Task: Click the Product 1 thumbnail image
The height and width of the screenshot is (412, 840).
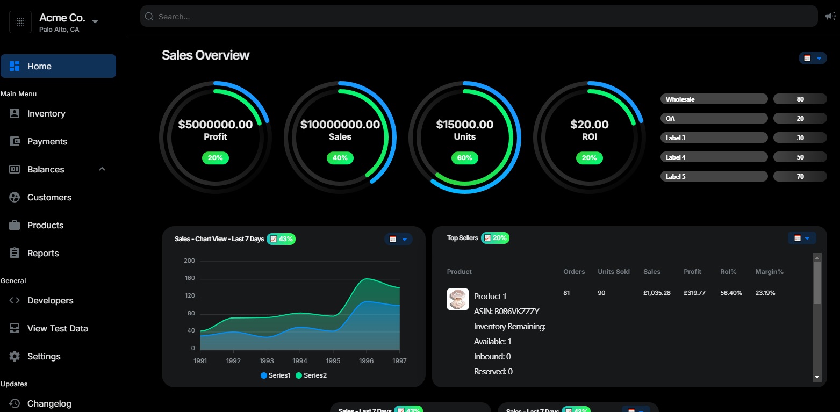Action: click(x=458, y=299)
